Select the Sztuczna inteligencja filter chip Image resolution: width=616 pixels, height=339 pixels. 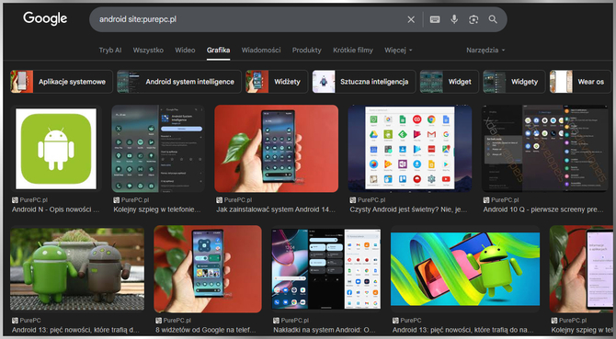(x=364, y=82)
